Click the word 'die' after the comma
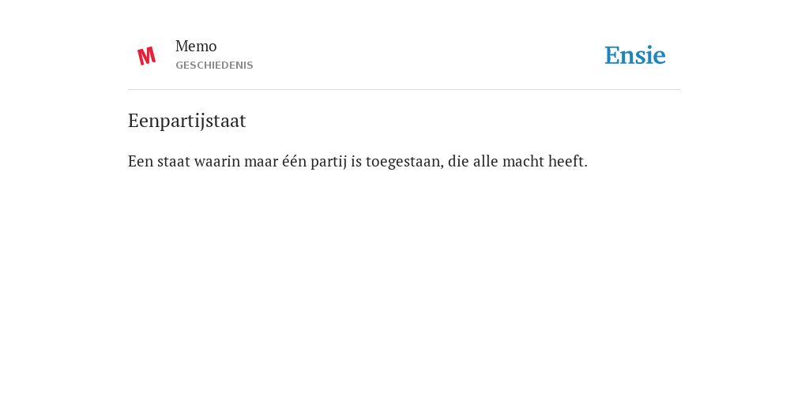Screen dimensions: 809x404 [458, 161]
